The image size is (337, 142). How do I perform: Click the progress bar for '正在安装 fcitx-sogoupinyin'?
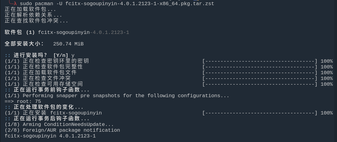coord(260,113)
